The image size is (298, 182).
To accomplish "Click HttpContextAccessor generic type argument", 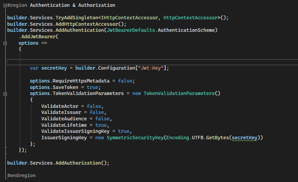I will (190, 18).
